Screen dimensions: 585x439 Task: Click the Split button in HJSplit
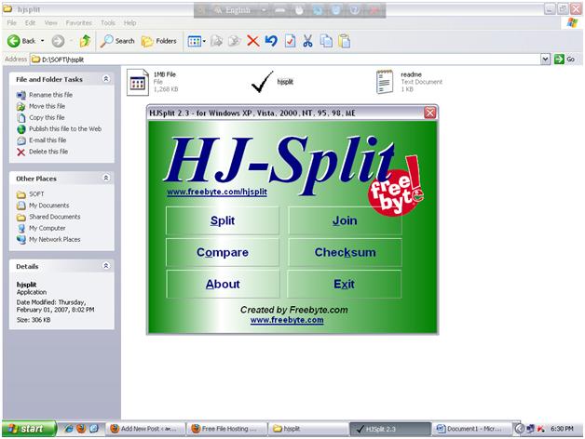click(x=223, y=220)
